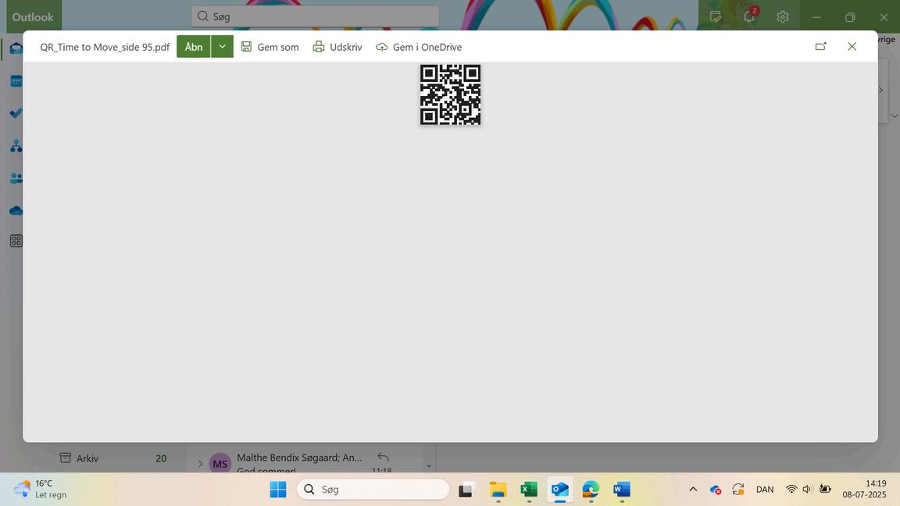Pop out the attachment preview window
Viewport: 900px width, 506px height.
click(821, 47)
